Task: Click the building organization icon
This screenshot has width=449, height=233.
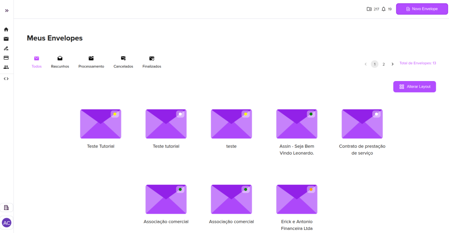Action: pos(6,208)
